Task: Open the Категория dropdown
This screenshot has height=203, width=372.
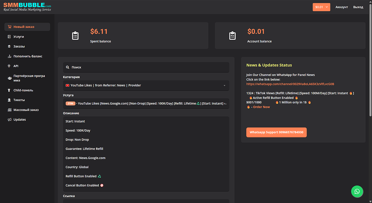Action: (146, 85)
